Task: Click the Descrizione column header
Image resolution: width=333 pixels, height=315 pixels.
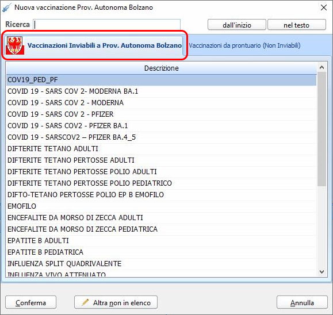Action: (x=161, y=68)
